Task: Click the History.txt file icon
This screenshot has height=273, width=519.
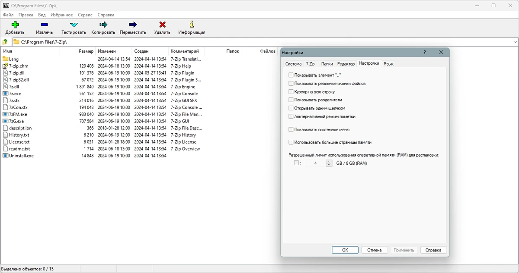Action: (5, 135)
